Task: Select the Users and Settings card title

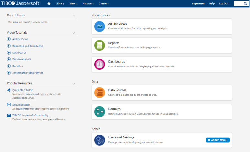Action: click(x=121, y=137)
